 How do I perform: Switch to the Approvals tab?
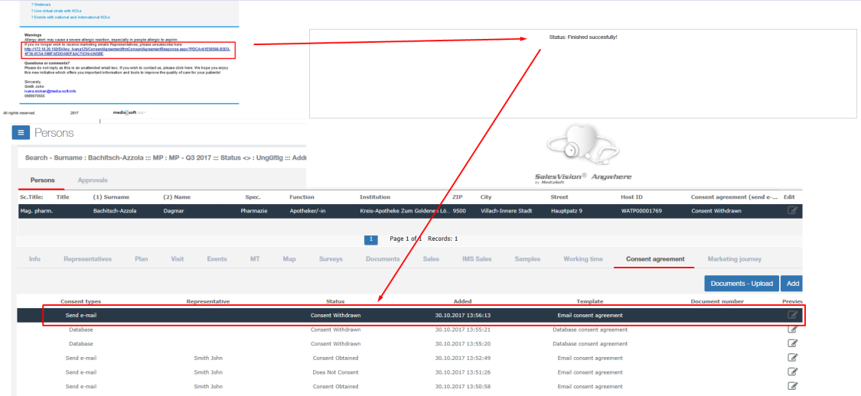tap(93, 180)
